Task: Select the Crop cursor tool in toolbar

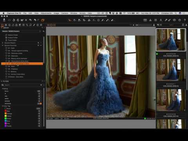Action: click(84, 20)
